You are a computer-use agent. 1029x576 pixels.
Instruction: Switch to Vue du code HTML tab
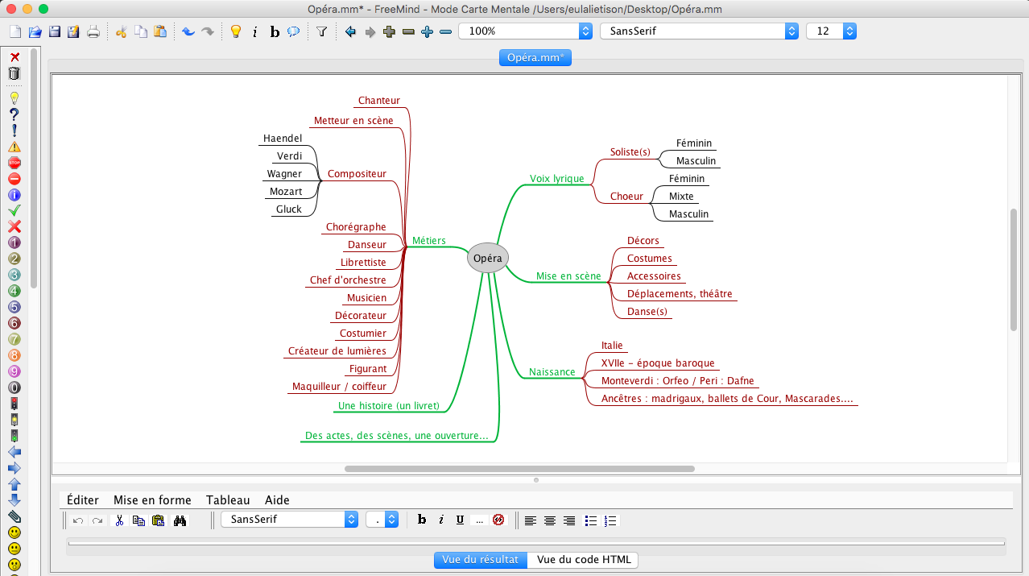click(x=584, y=560)
